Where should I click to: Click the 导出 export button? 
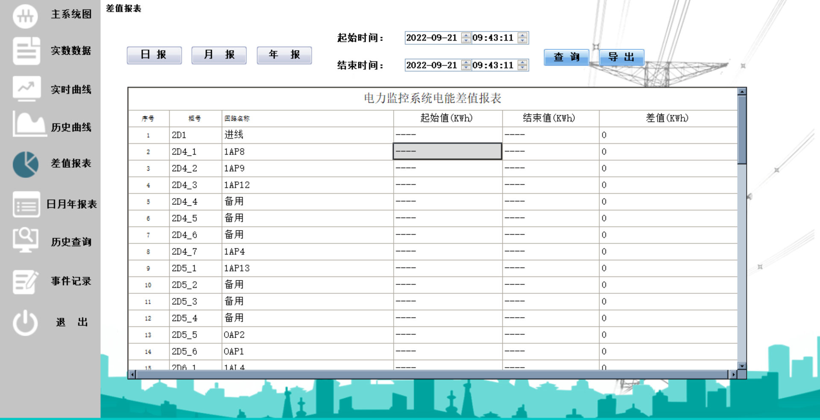[x=621, y=57]
